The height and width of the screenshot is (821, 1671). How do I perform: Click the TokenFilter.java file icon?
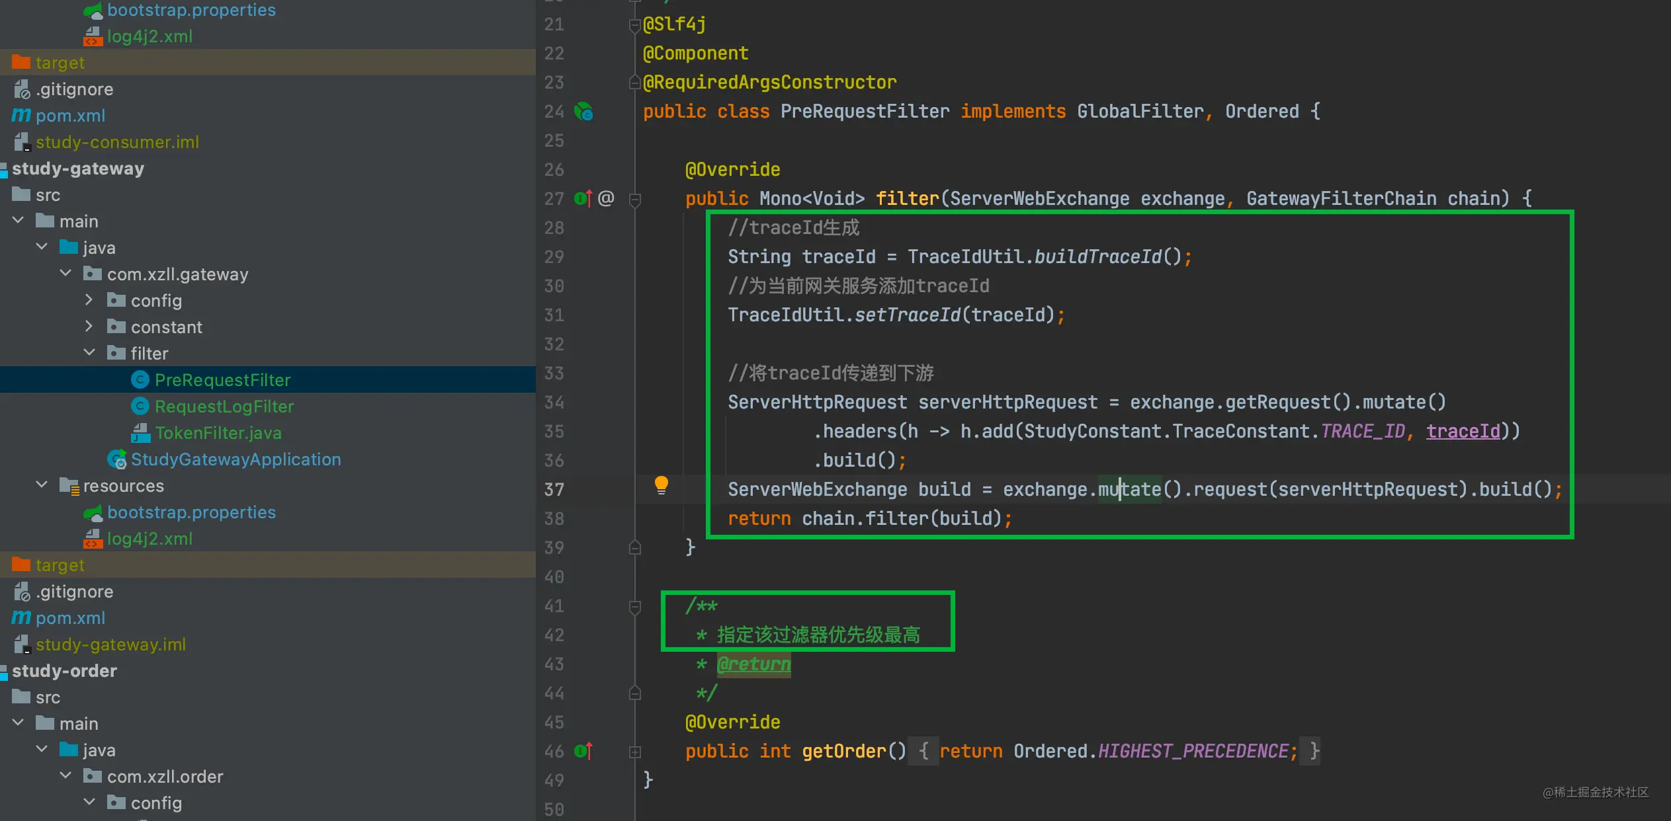(140, 433)
